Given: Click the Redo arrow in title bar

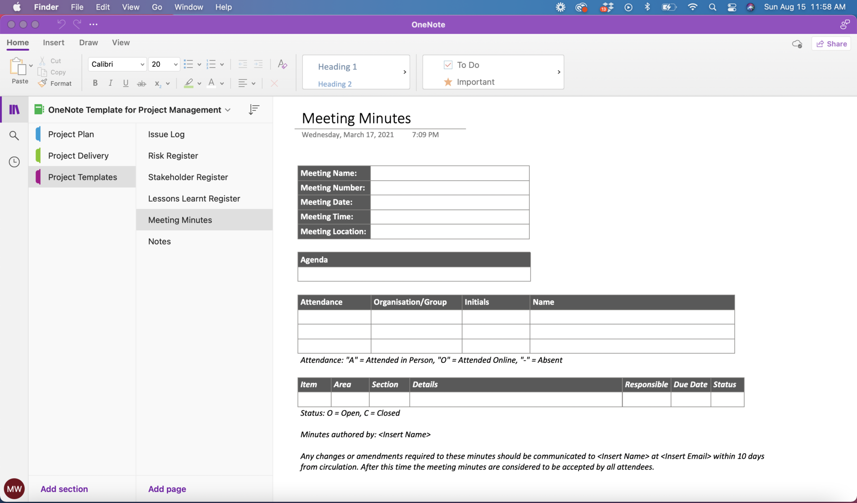Looking at the screenshot, I should [x=77, y=24].
